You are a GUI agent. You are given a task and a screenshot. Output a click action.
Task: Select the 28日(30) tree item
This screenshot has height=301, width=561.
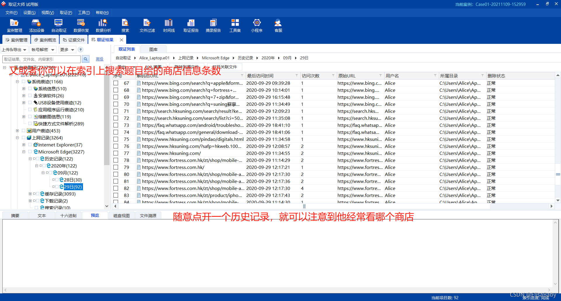click(x=73, y=180)
